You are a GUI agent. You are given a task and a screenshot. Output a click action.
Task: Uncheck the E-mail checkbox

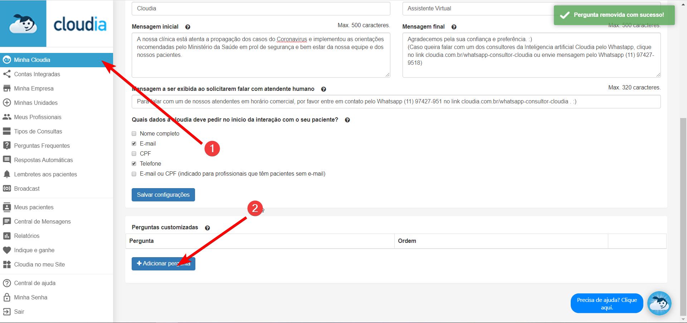point(134,143)
